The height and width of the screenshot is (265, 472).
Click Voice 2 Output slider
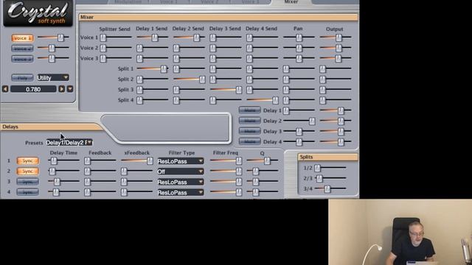[336, 48]
